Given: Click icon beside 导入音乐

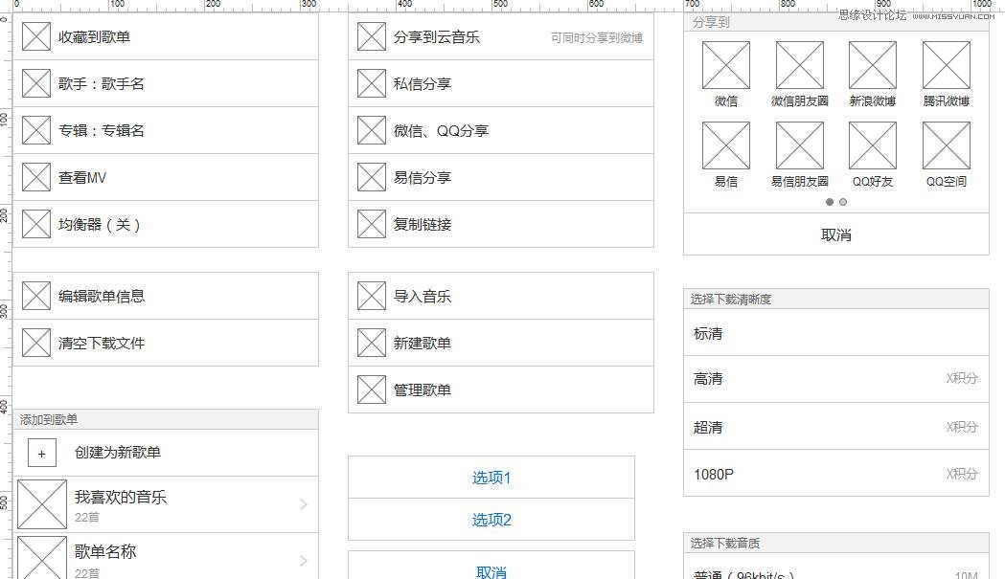Looking at the screenshot, I should pos(372,296).
